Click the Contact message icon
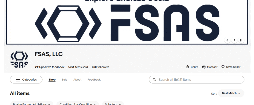The image size is (254, 105). tap(204, 67)
